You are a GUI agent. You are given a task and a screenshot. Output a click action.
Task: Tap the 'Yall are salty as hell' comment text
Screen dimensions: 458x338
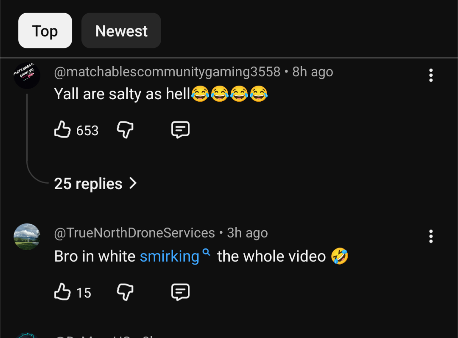122,94
